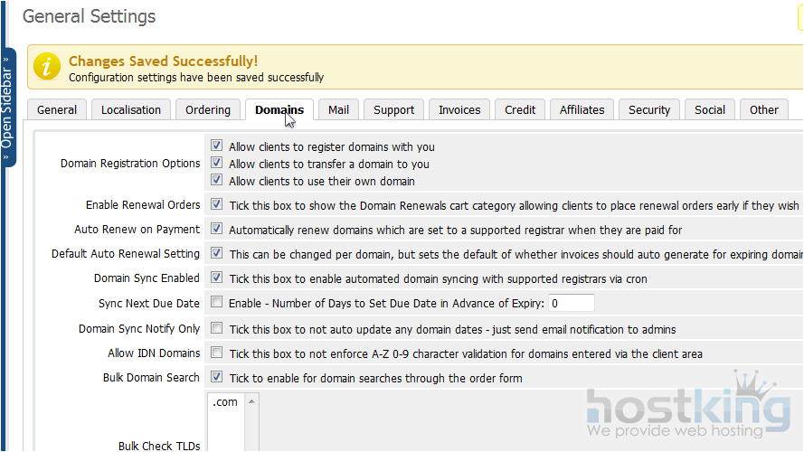Screen dimensions: 804x452
Task: Switch to the Localisation tab
Action: (x=131, y=109)
